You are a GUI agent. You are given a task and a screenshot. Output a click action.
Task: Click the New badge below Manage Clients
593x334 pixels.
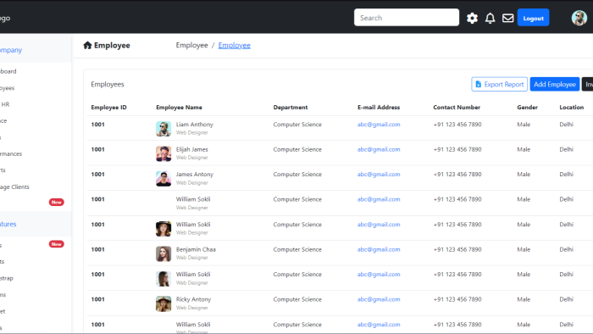[57, 203]
